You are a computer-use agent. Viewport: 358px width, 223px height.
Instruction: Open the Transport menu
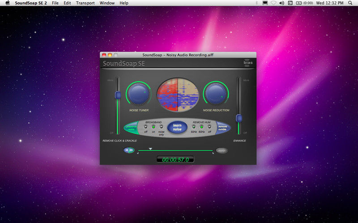(85, 3)
